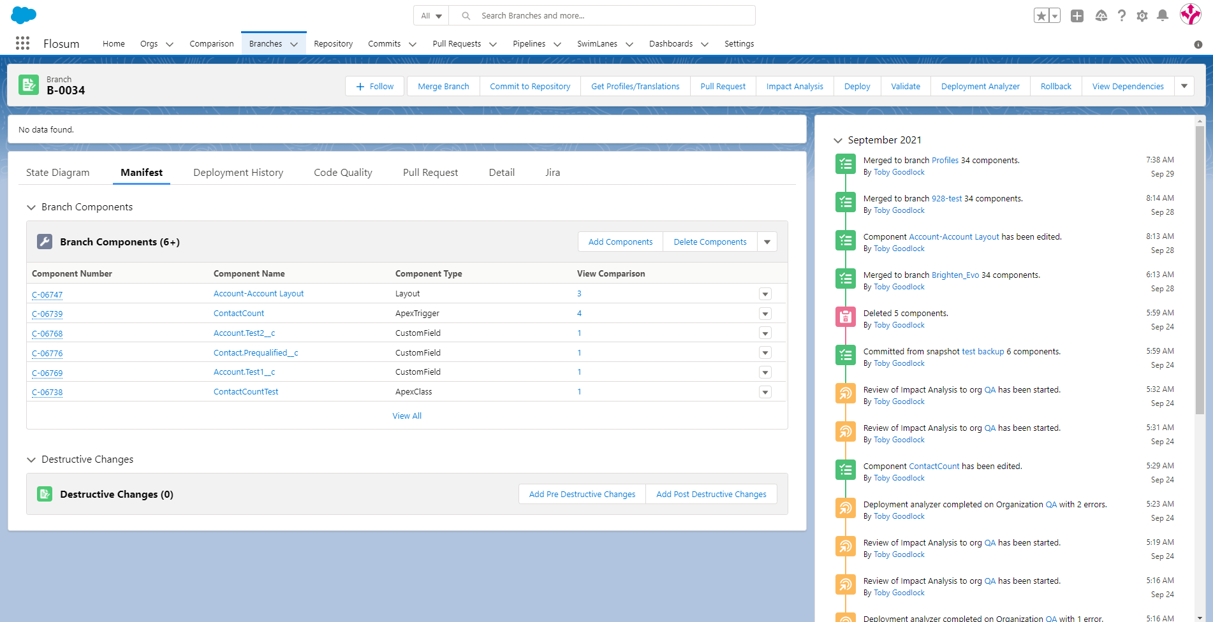Screen dimensions: 1213x622
Task: Collapse the September 2021 timeline section
Action: 838,140
